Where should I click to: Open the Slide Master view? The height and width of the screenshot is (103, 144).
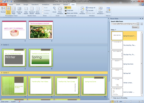pyautogui.click(x=26, y=11)
